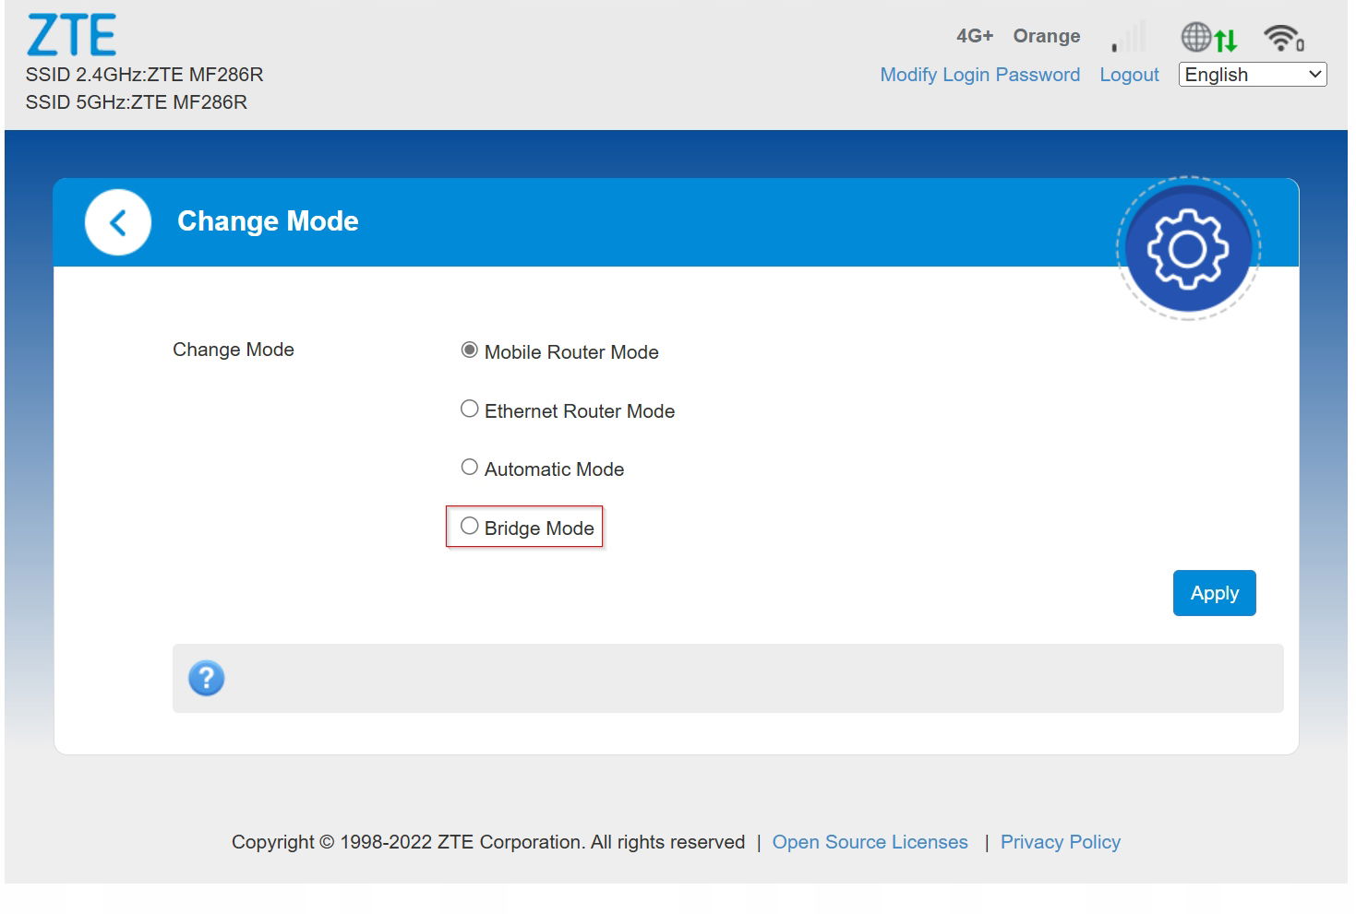Click the Orange operator name label
This screenshot has height=914, width=1356.
pyautogui.click(x=1047, y=36)
